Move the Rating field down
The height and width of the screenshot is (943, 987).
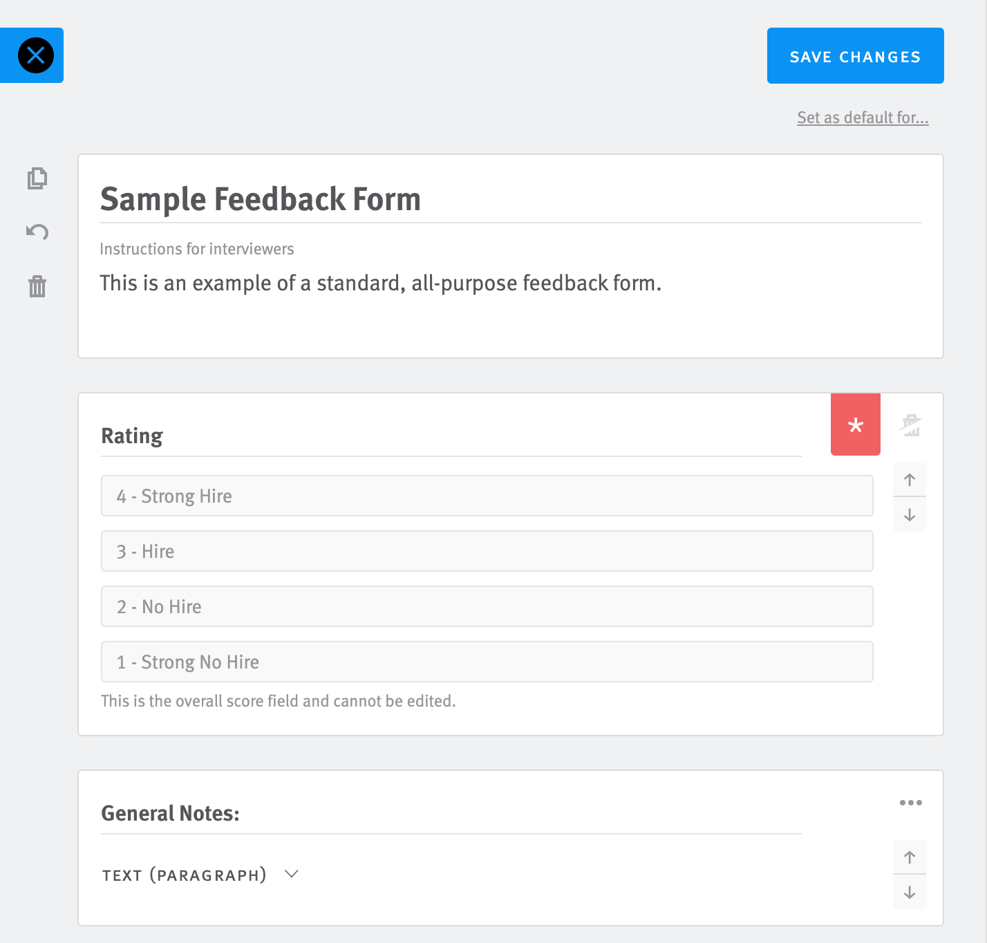909,515
